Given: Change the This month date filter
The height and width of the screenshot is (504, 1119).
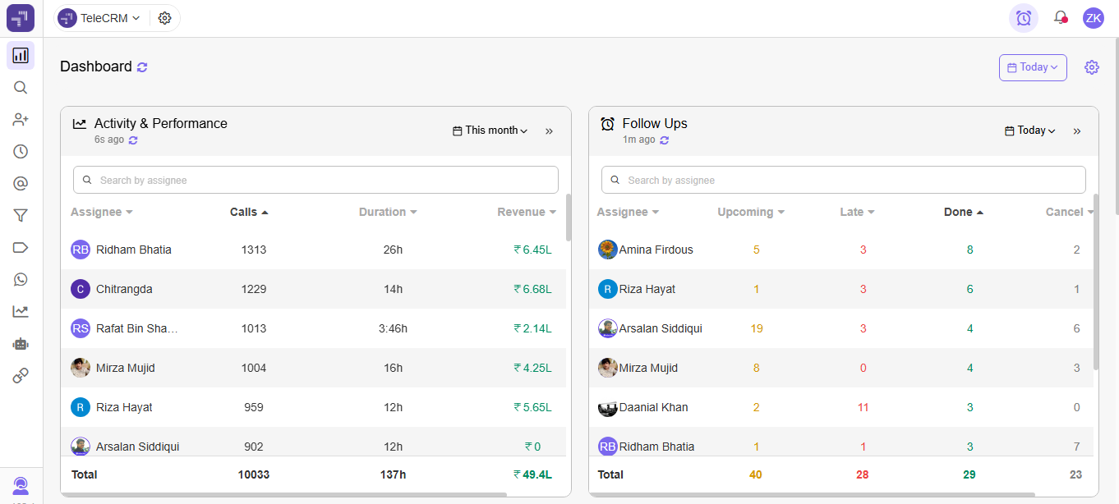Looking at the screenshot, I should [490, 130].
